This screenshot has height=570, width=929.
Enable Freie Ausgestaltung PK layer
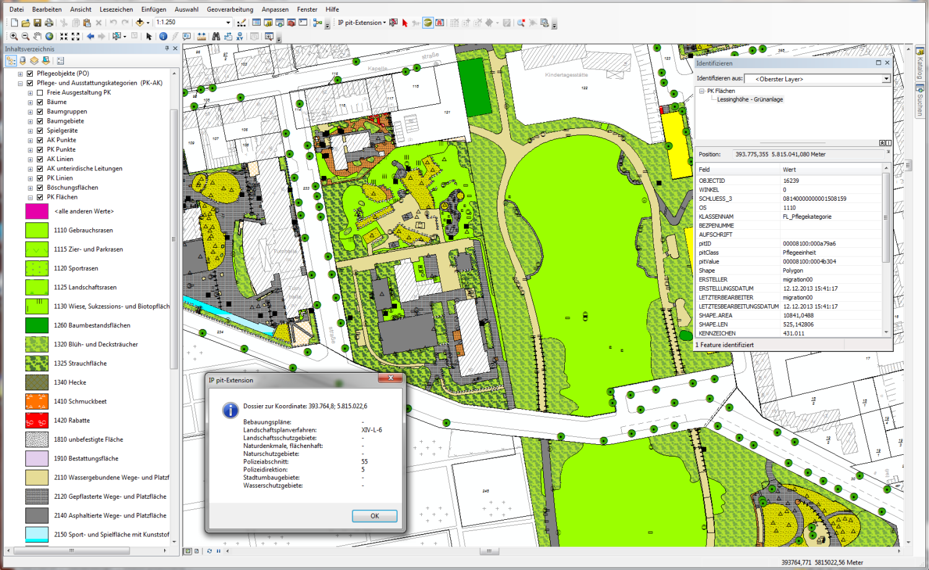(40, 92)
